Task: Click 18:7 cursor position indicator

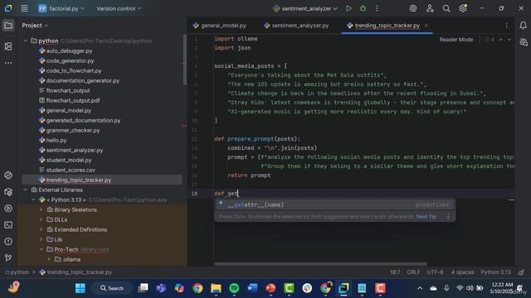Action: (395, 272)
